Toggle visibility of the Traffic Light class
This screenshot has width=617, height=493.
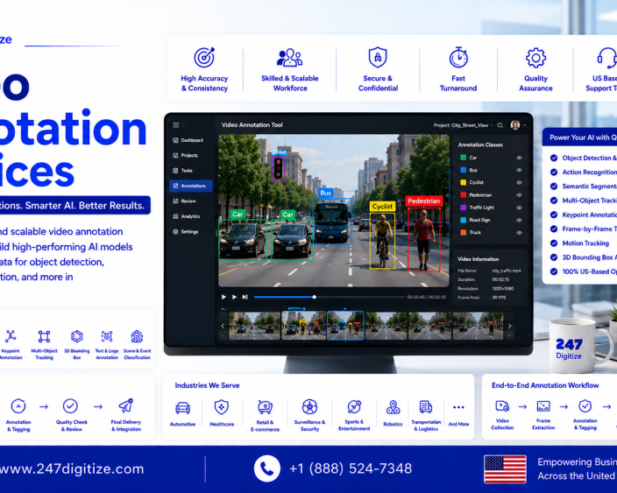coord(519,208)
